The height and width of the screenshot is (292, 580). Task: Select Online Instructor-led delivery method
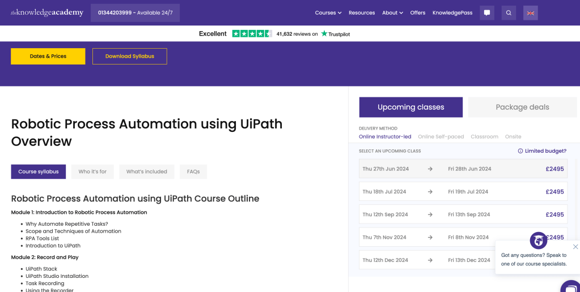click(x=385, y=136)
